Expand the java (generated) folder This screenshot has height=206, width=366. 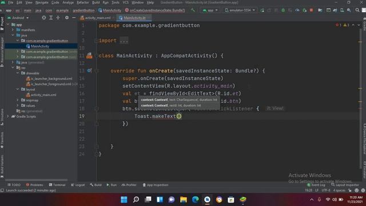pos(13,62)
